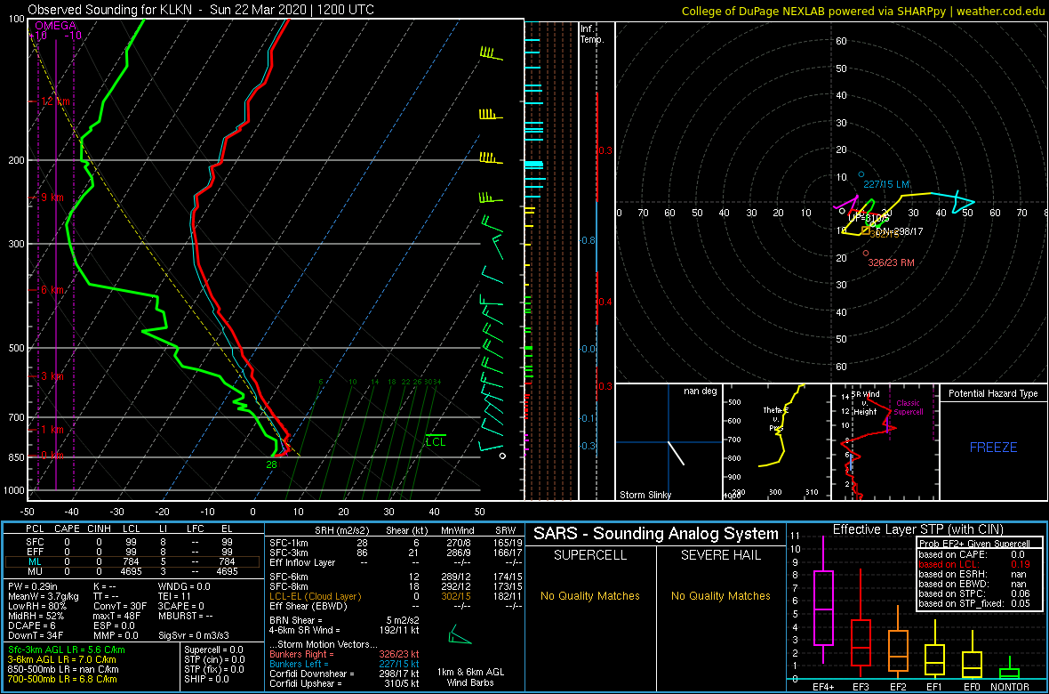Click the 326/23 RM hodograph label
The width and height of the screenshot is (1049, 694).
[891, 262]
